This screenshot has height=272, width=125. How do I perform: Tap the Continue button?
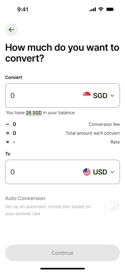click(63, 253)
